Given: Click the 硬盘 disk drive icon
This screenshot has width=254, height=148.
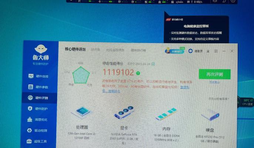Looking at the screenshot, I should pos(210,115).
